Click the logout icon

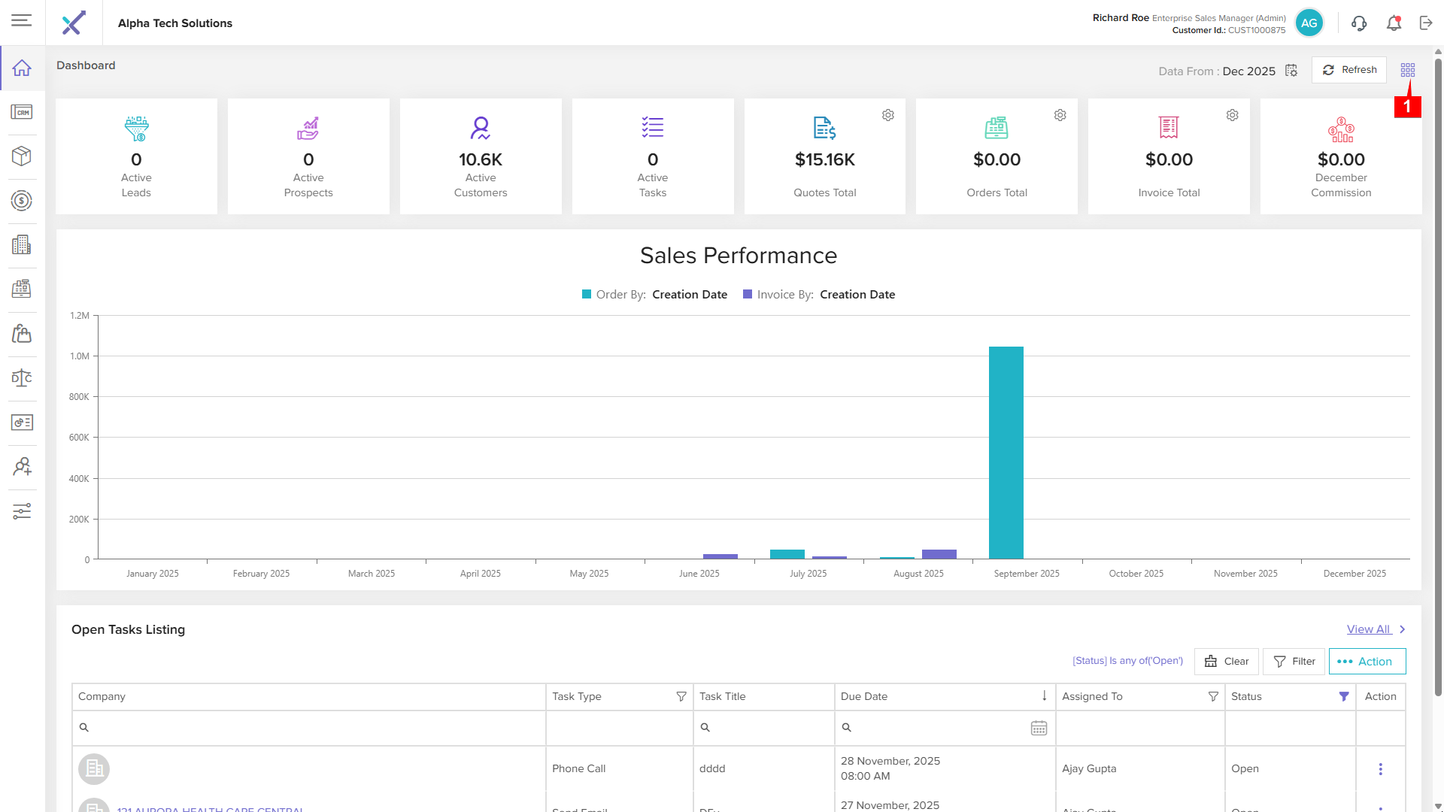[1426, 23]
